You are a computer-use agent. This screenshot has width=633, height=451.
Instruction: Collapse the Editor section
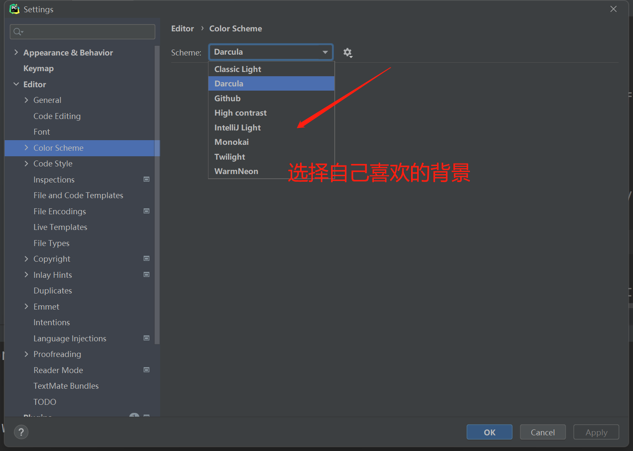click(16, 84)
